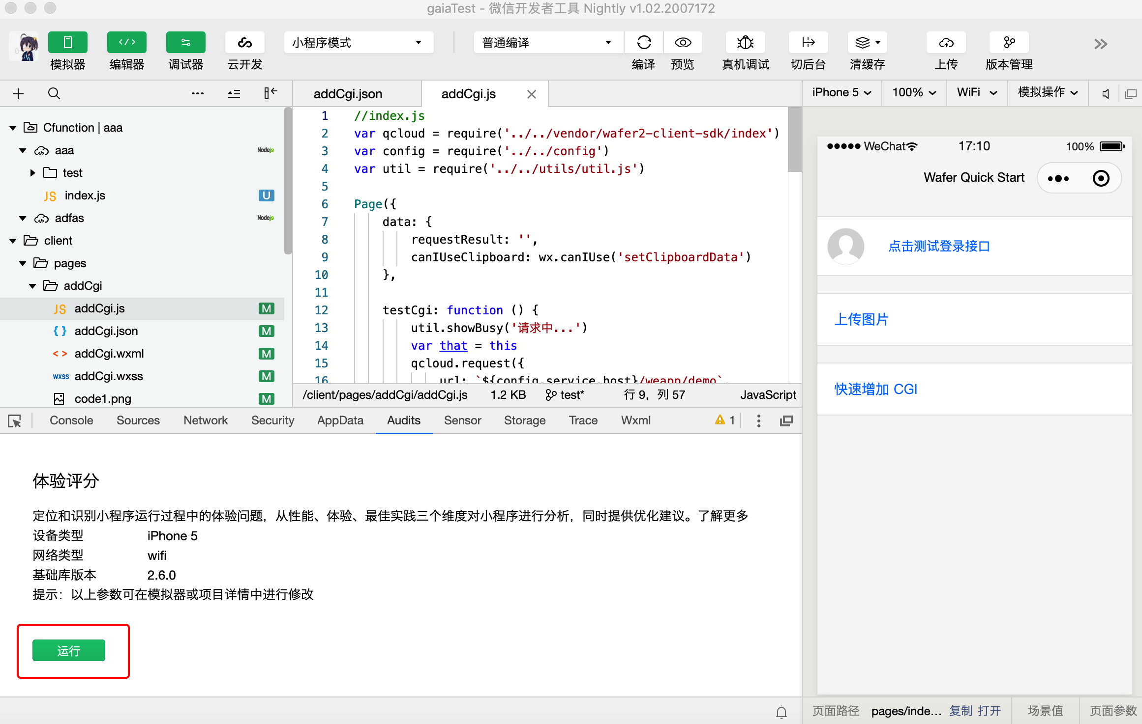
Task: Click the element inspector arrow icon
Action: click(14, 421)
